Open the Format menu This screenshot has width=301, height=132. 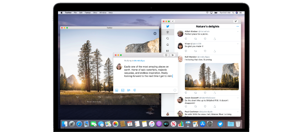click(x=88, y=13)
